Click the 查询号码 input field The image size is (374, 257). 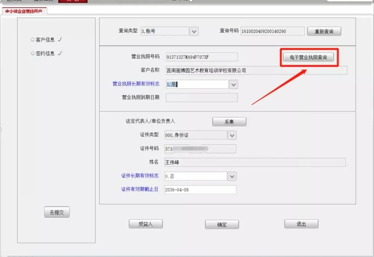point(273,32)
